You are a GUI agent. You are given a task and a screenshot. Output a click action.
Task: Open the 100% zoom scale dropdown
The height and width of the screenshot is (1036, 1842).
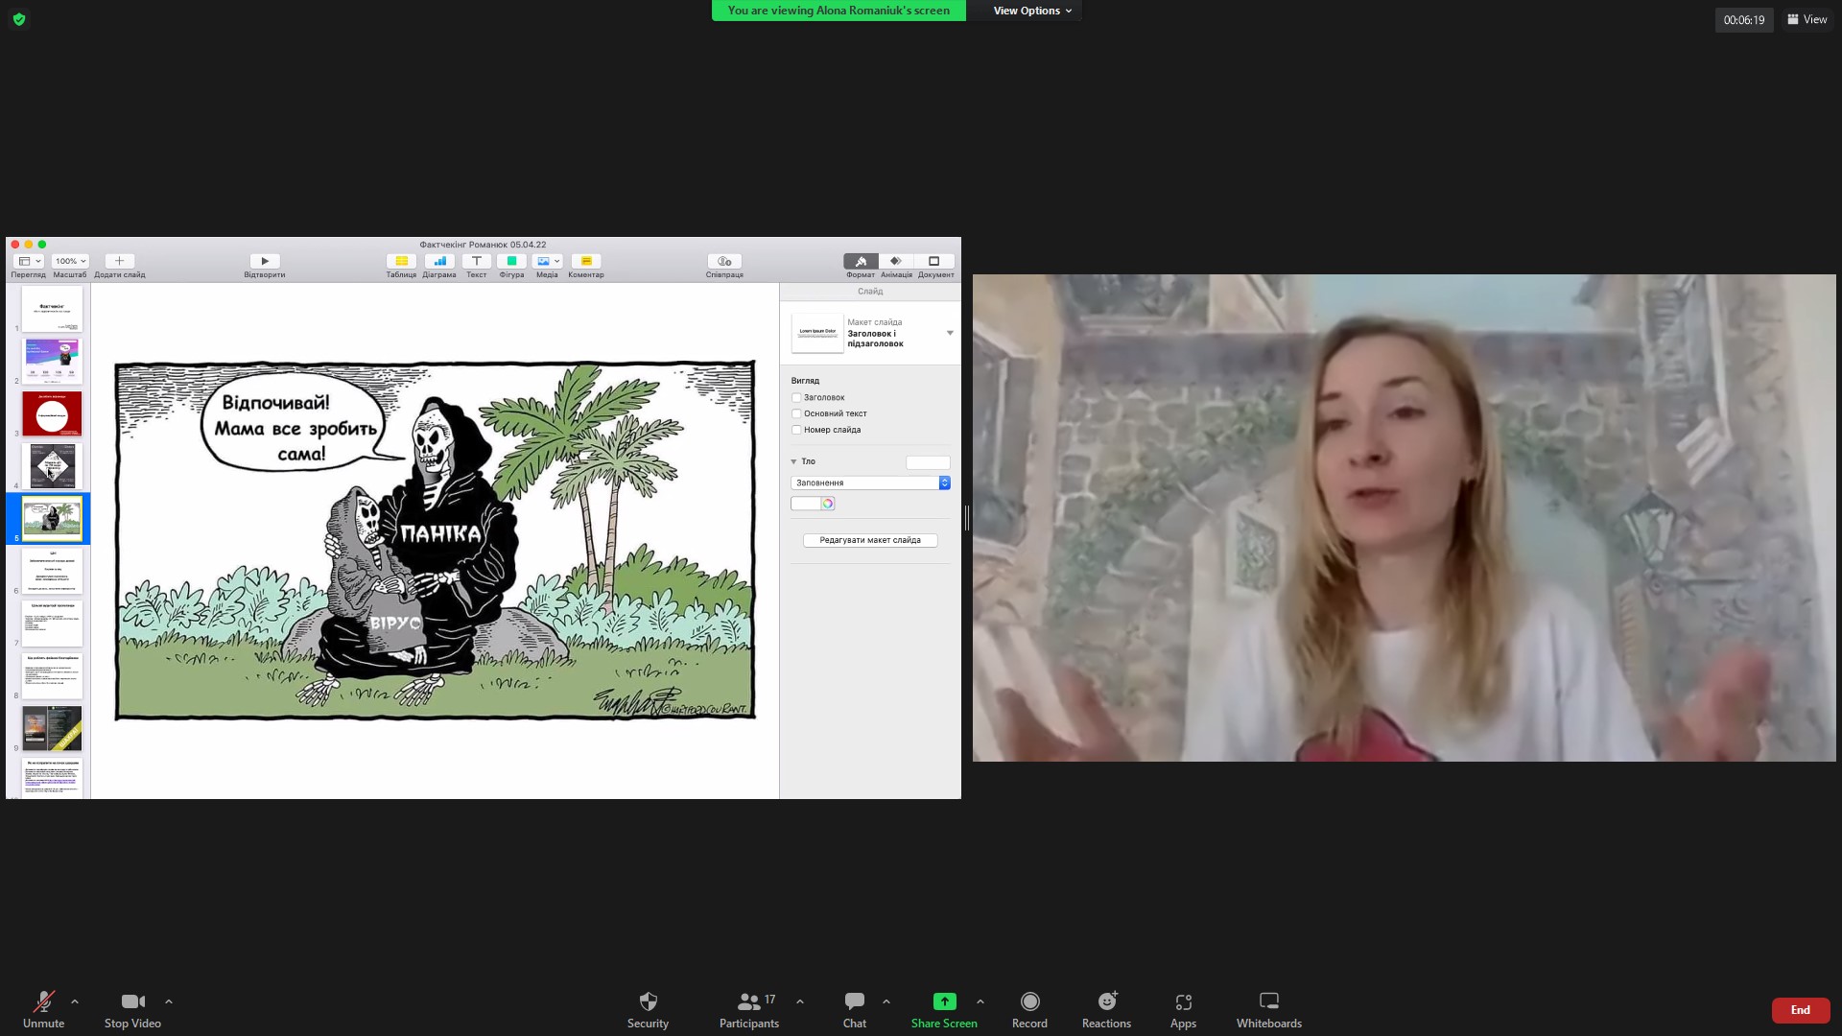[x=70, y=261]
